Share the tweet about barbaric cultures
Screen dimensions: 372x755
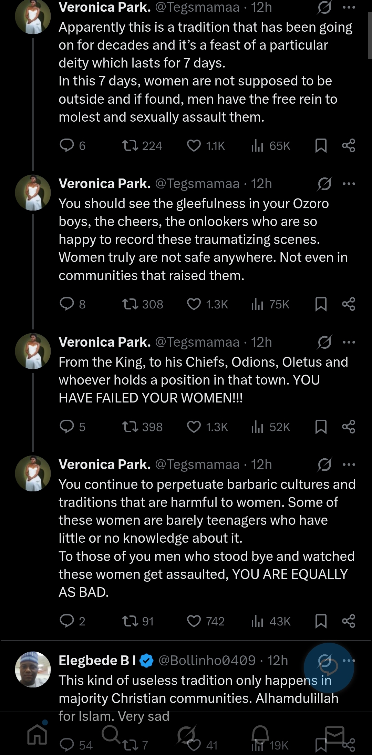point(349,621)
